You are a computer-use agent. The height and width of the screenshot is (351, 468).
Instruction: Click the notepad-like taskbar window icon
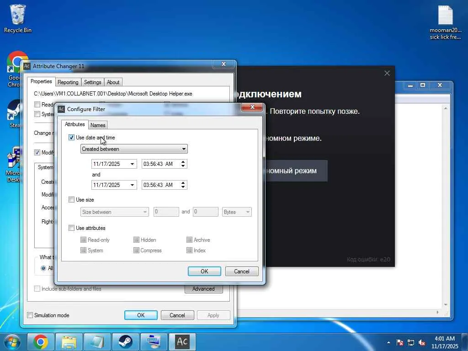[x=97, y=342]
